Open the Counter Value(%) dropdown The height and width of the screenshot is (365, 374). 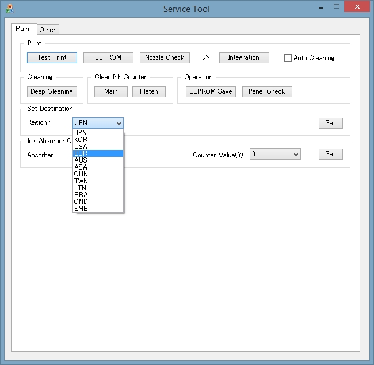275,154
